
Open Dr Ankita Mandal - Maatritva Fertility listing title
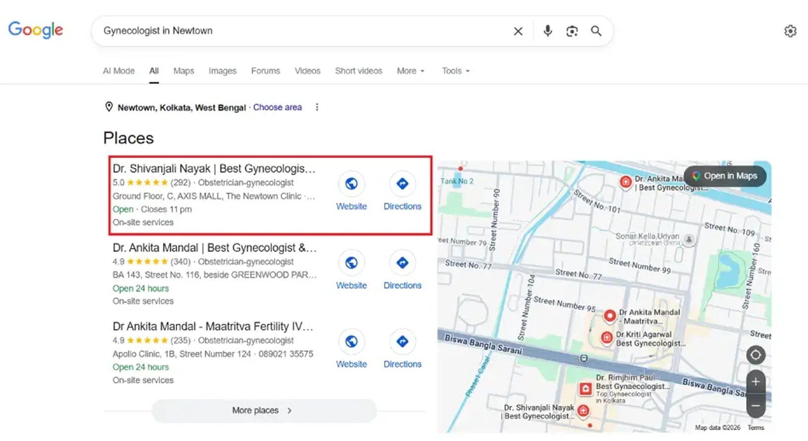pyautogui.click(x=213, y=326)
